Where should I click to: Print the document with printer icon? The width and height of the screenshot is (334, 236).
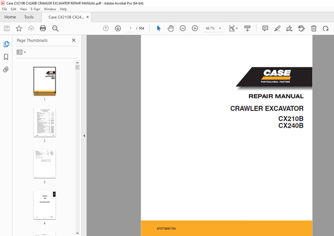pyautogui.click(x=43, y=29)
